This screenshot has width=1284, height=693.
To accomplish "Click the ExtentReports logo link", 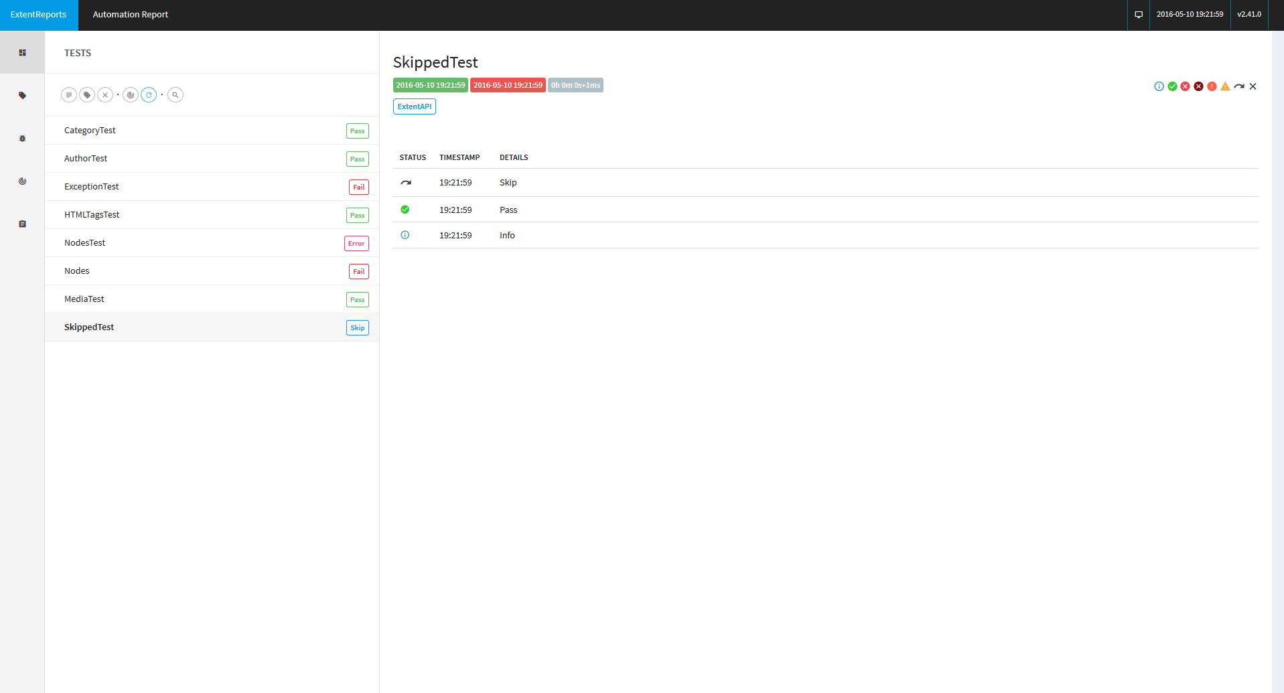I will (x=39, y=15).
